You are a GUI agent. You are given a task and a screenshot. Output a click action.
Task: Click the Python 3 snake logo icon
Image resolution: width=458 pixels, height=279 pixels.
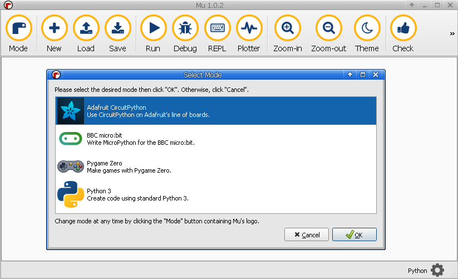pyautogui.click(x=70, y=194)
